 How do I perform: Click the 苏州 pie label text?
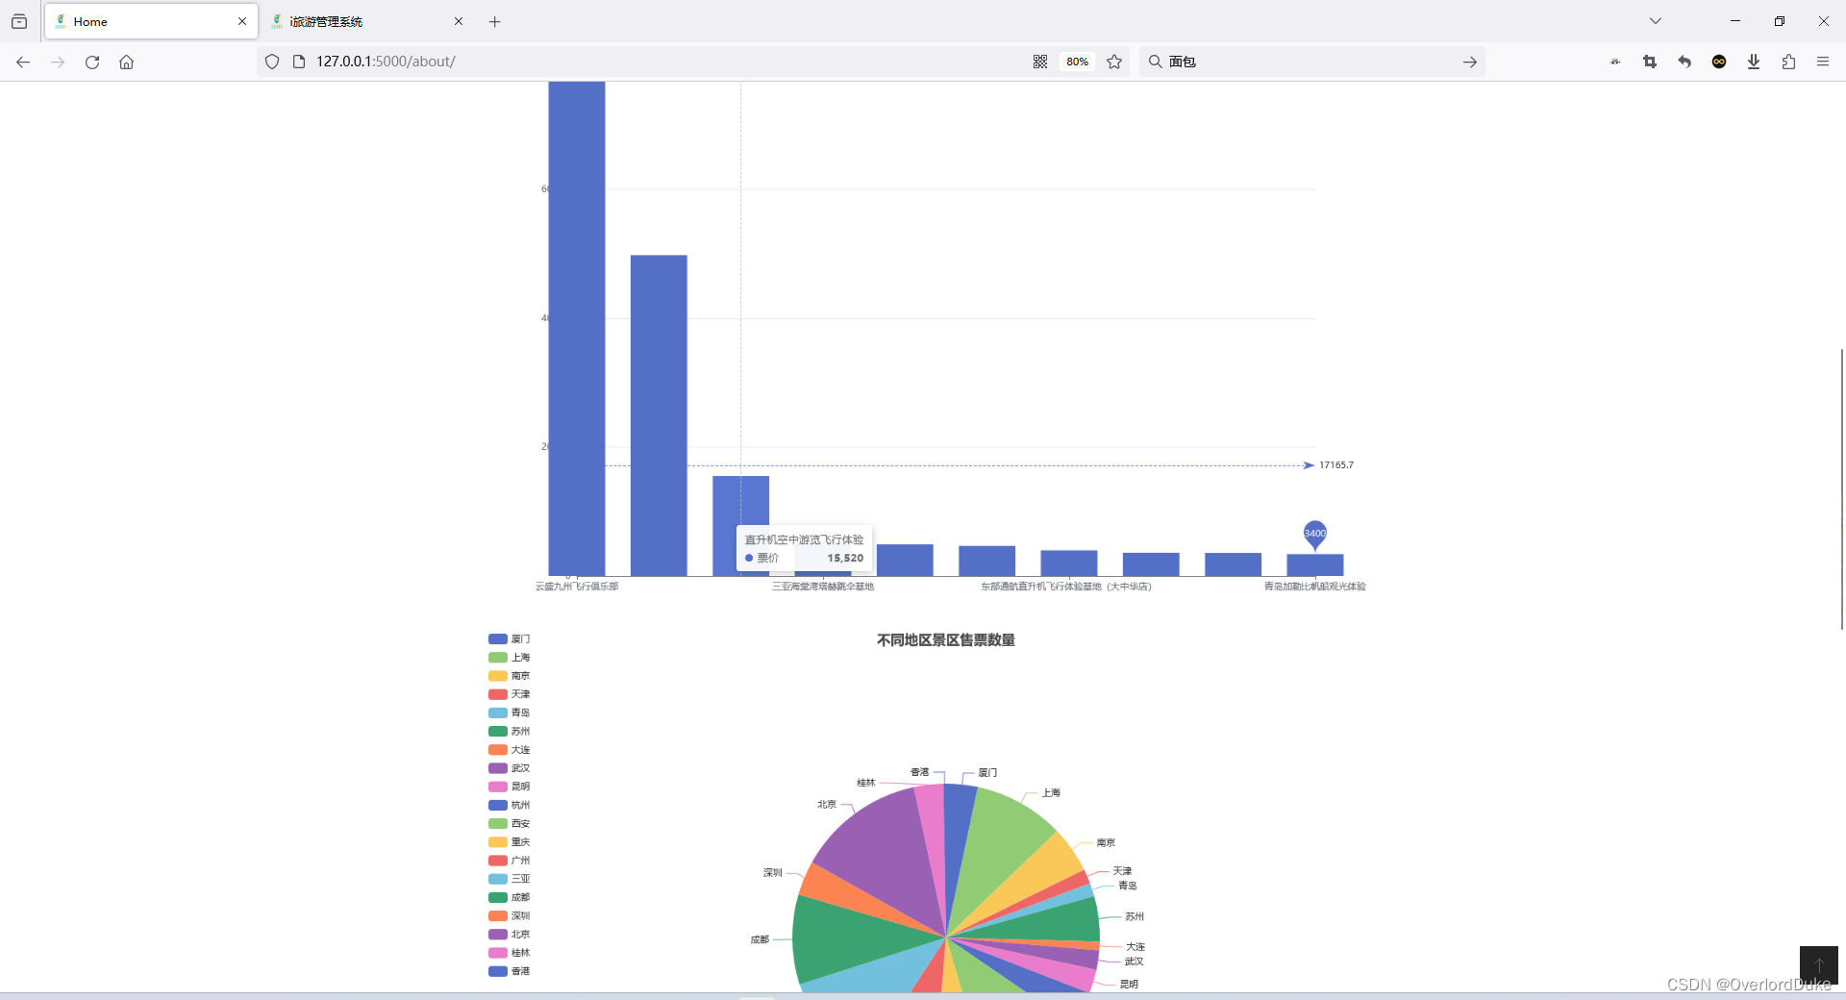[1135, 917]
